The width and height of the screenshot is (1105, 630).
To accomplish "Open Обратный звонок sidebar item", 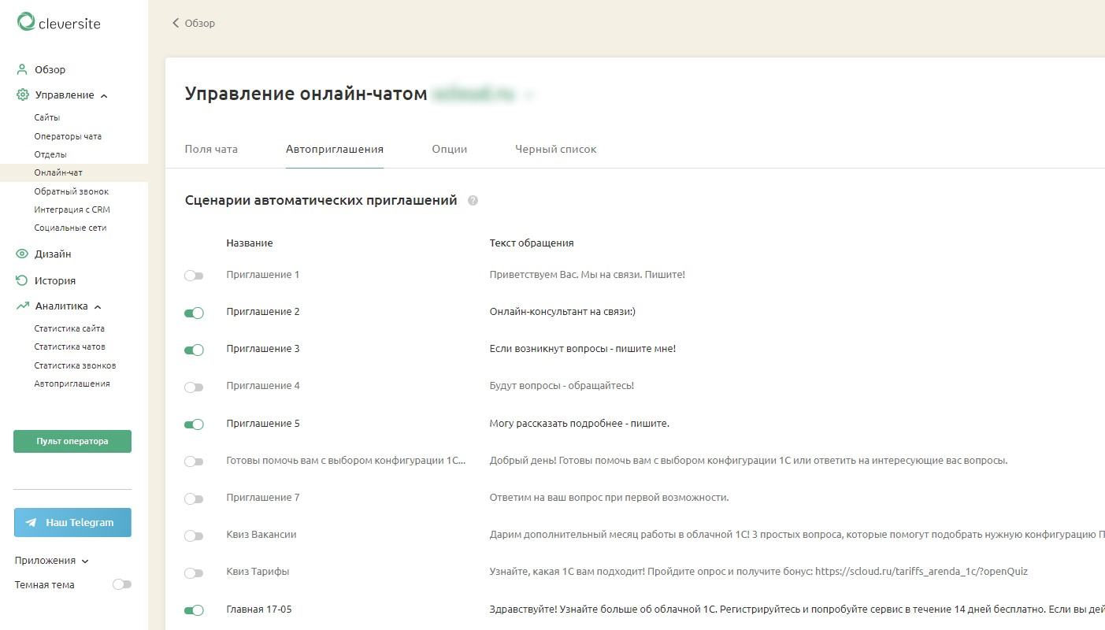I will point(72,191).
